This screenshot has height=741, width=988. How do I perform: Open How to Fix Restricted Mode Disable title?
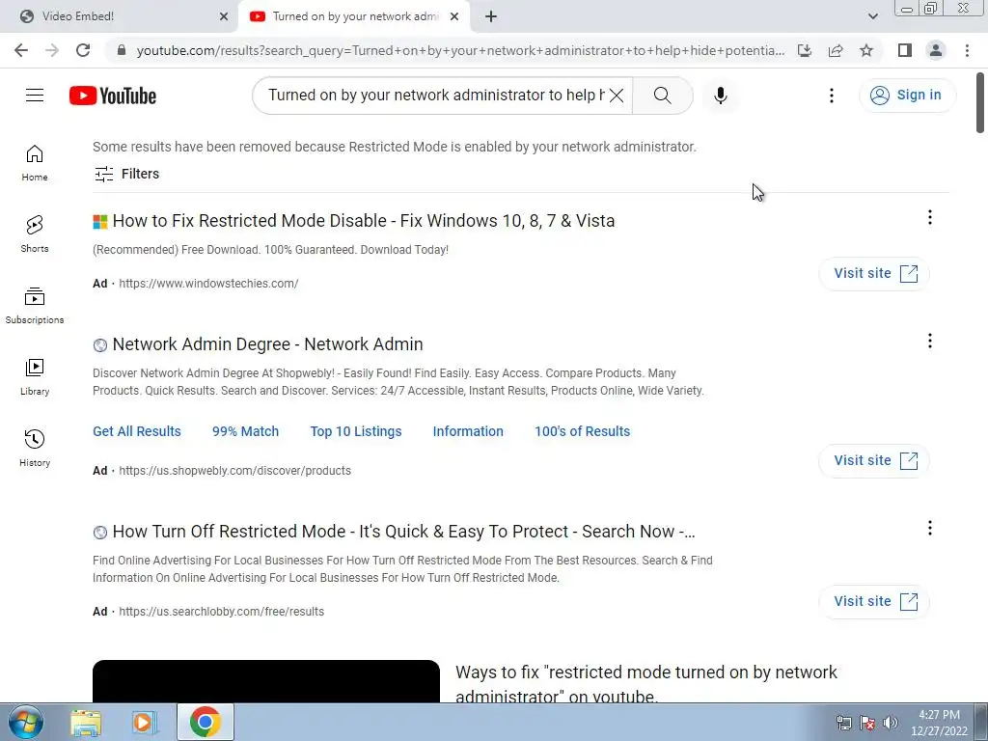364,221
